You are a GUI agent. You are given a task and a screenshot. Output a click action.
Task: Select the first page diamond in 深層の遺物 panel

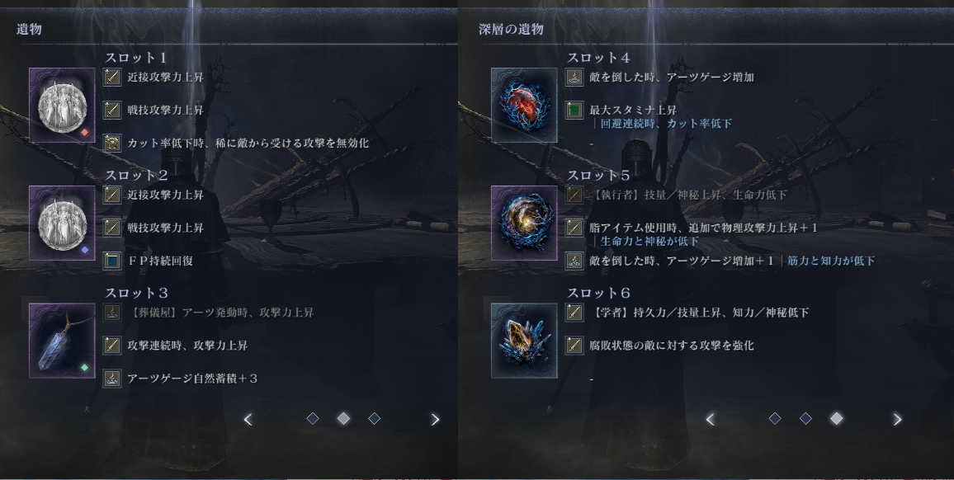tap(775, 418)
